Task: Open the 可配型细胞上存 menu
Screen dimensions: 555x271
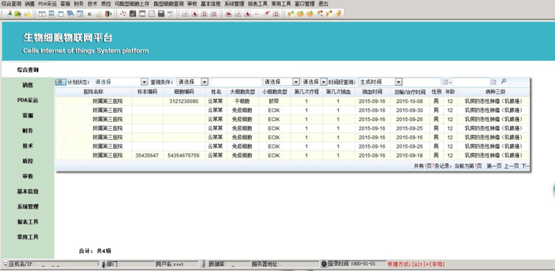Action: coord(132,4)
